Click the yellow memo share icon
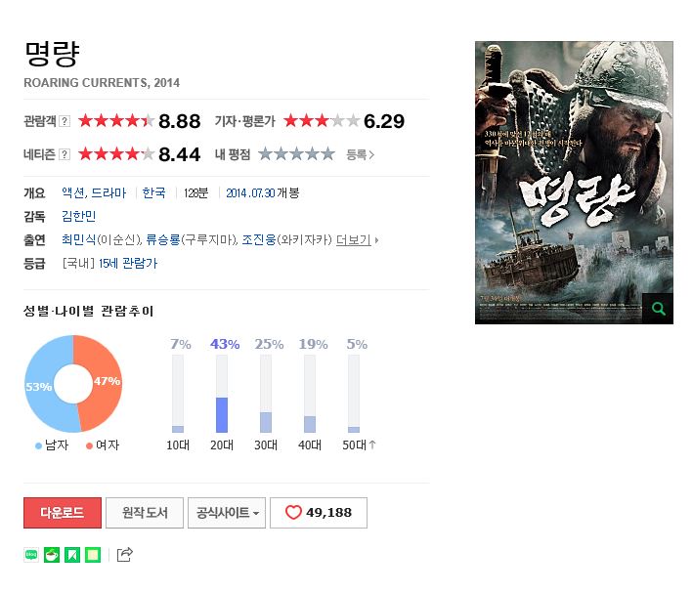The width and height of the screenshot is (693, 593). point(93,555)
